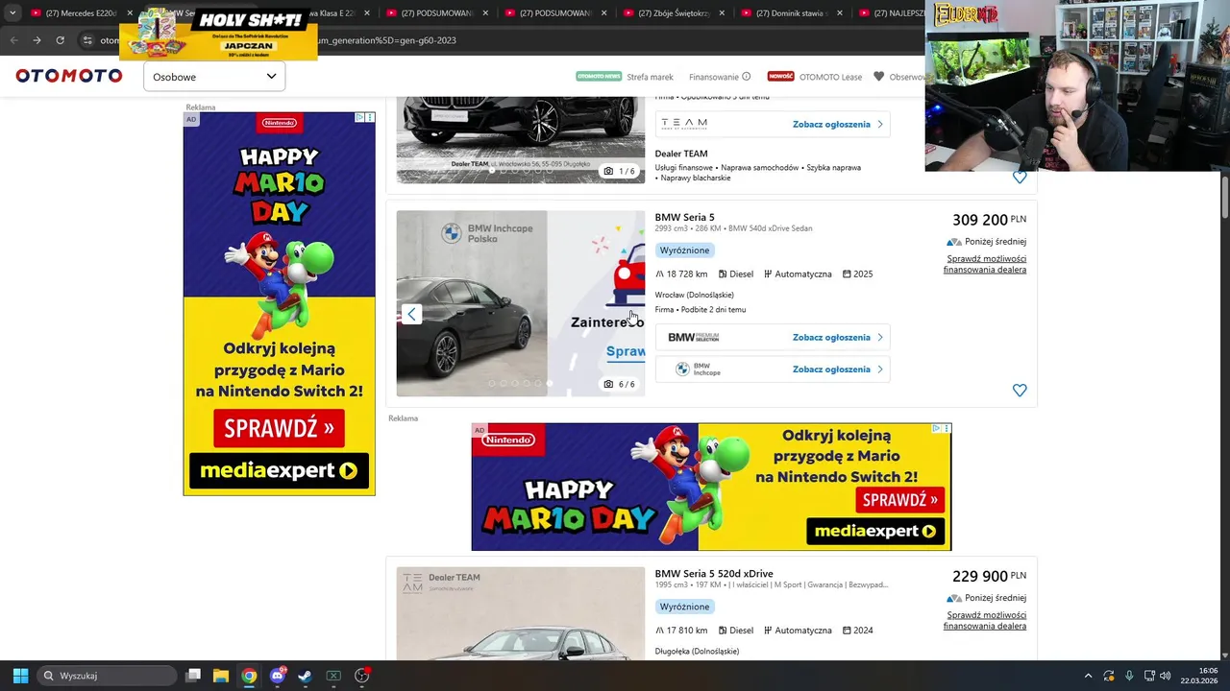Open financing link under 229 900 PLN
Image resolution: width=1230 pixels, height=691 pixels.
point(985,621)
